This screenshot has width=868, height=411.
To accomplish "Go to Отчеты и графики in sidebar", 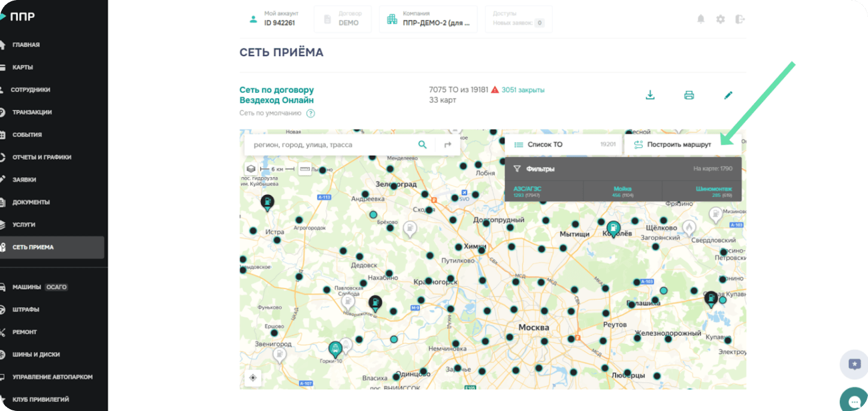I will pos(41,157).
